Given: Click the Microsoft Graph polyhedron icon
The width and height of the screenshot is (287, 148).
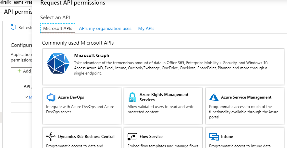Looking at the screenshot, I should coord(58,63).
